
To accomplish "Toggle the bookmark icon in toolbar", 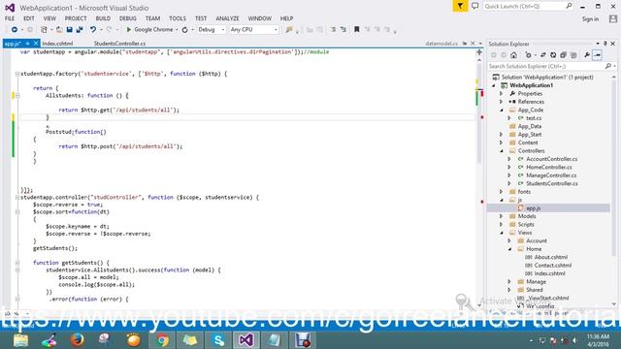I will coord(356,30).
